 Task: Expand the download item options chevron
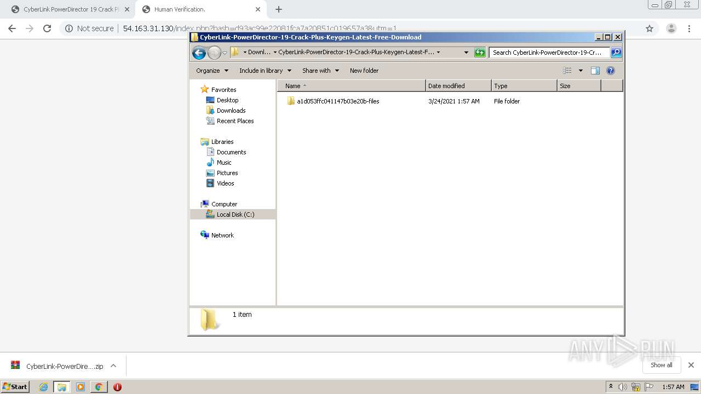tap(113, 366)
